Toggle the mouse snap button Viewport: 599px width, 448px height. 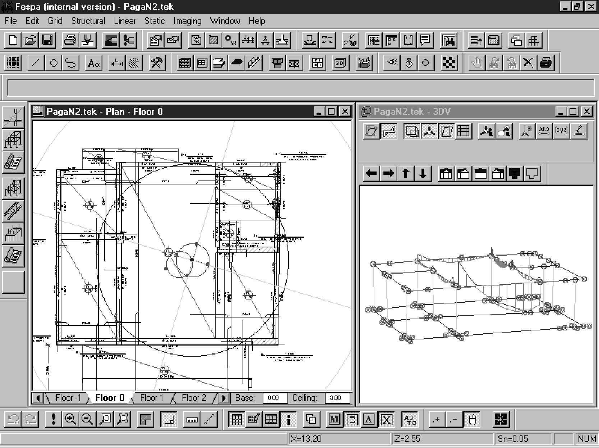point(472,419)
